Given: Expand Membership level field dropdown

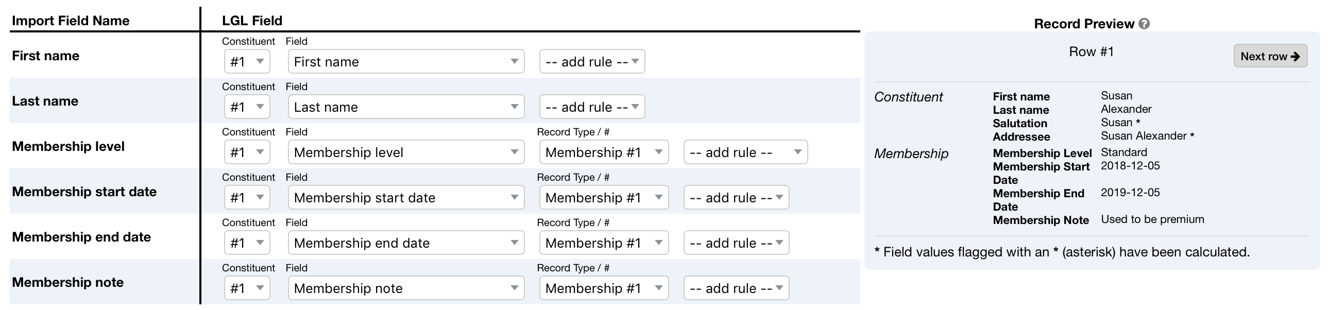Looking at the screenshot, I should 406,152.
